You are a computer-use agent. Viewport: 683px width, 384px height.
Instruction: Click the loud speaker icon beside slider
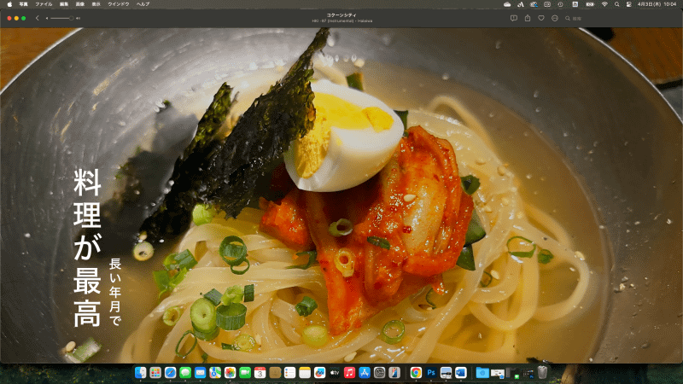click(78, 18)
